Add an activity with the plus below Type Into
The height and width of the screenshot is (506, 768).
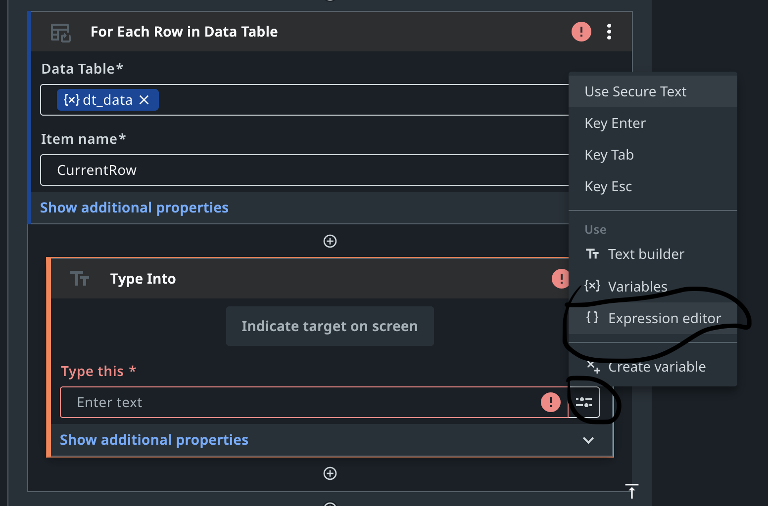[x=330, y=473]
